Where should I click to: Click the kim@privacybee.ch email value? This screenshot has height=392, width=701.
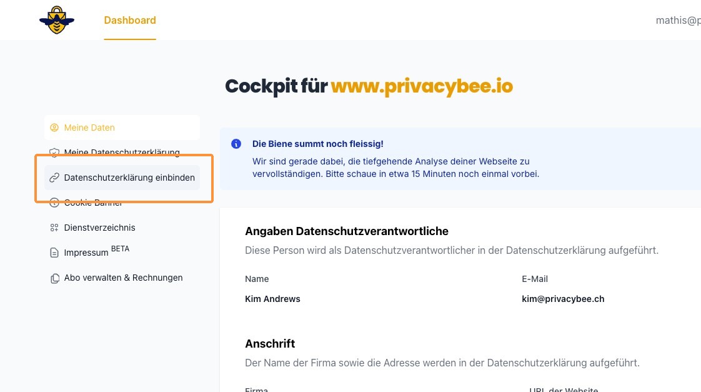coord(563,299)
